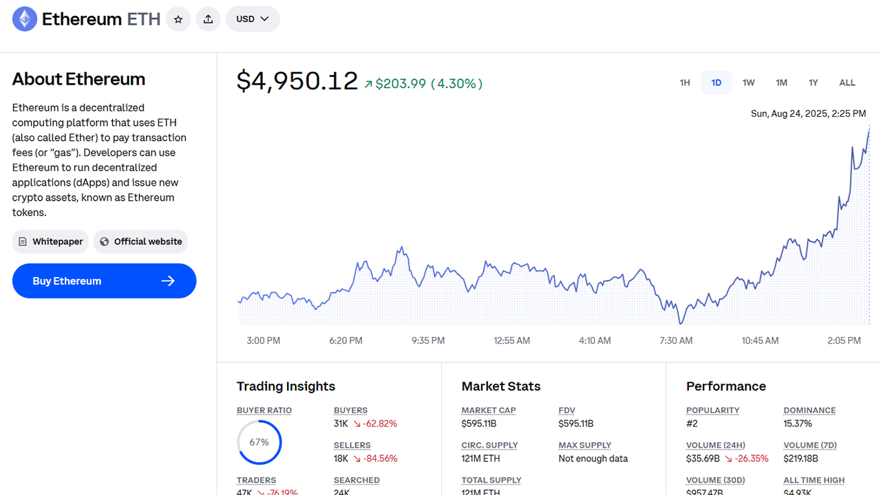This screenshot has height=495, width=881.
Task: Click the TOTAL SUPPLY label
Action: 491,481
